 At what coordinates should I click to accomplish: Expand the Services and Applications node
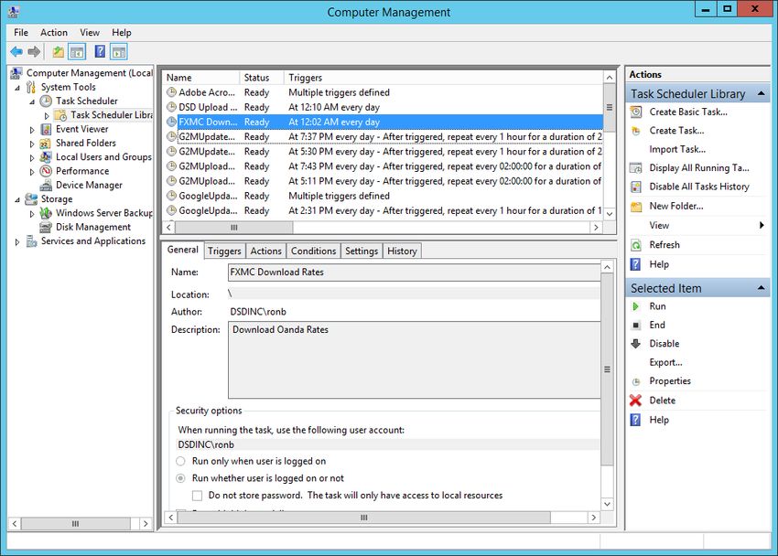tap(17, 241)
